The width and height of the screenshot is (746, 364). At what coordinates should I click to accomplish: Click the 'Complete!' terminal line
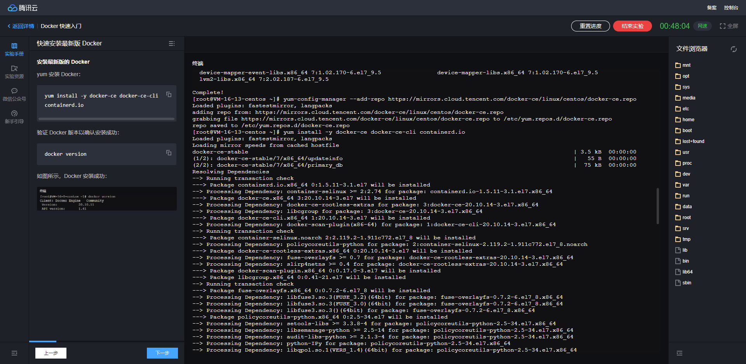click(x=208, y=92)
